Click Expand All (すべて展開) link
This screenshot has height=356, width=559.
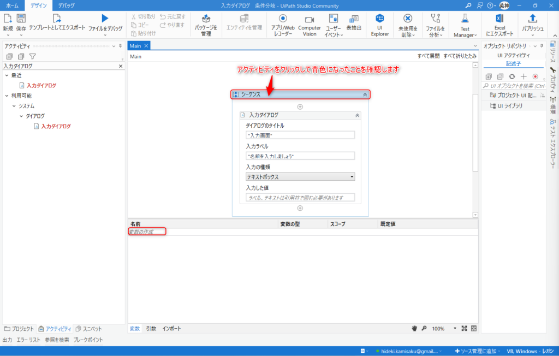428,56
